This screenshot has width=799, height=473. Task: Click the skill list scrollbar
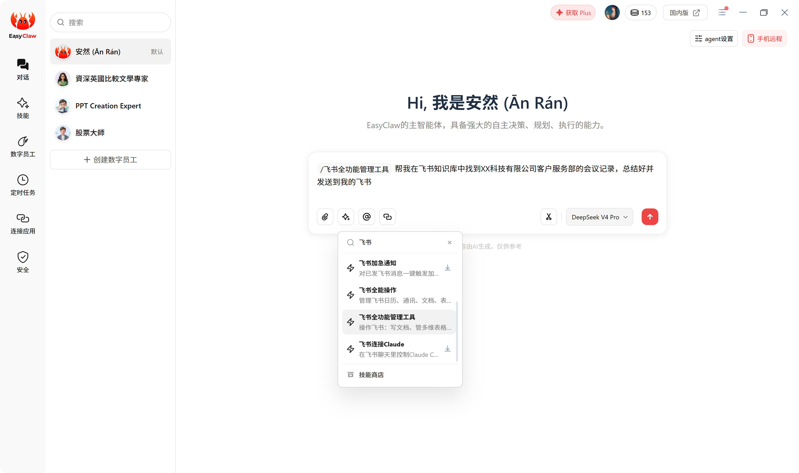pos(457,331)
